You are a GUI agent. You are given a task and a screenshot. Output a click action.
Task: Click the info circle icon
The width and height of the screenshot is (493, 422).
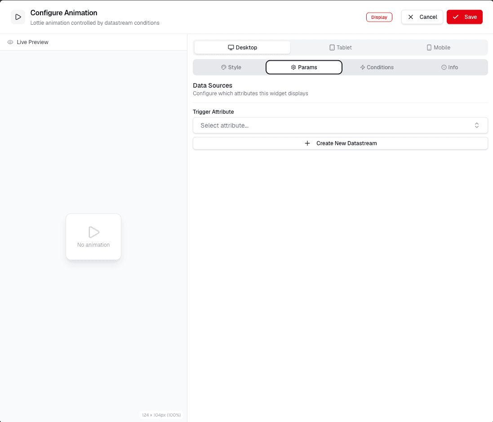[444, 67]
